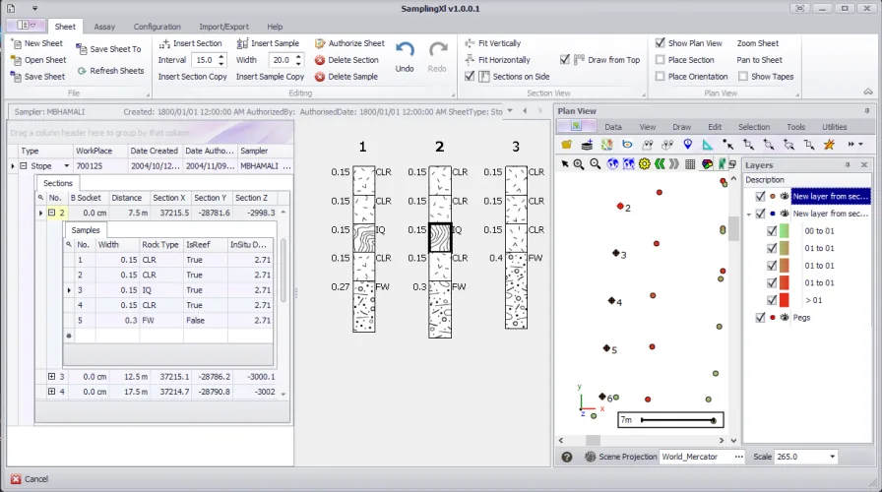The width and height of the screenshot is (882, 492).
Task: Click the Bing maps icon
Action: (627, 145)
